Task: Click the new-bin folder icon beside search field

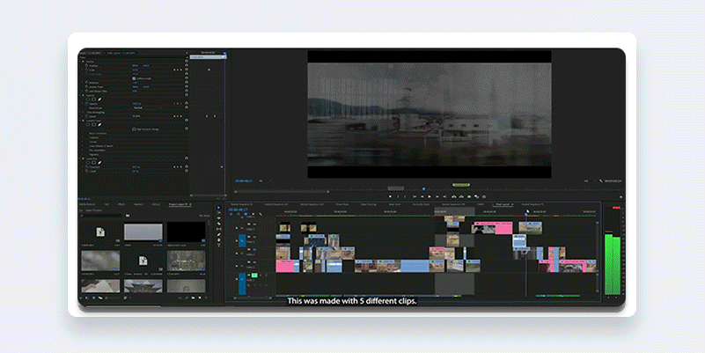Action: click(x=128, y=215)
